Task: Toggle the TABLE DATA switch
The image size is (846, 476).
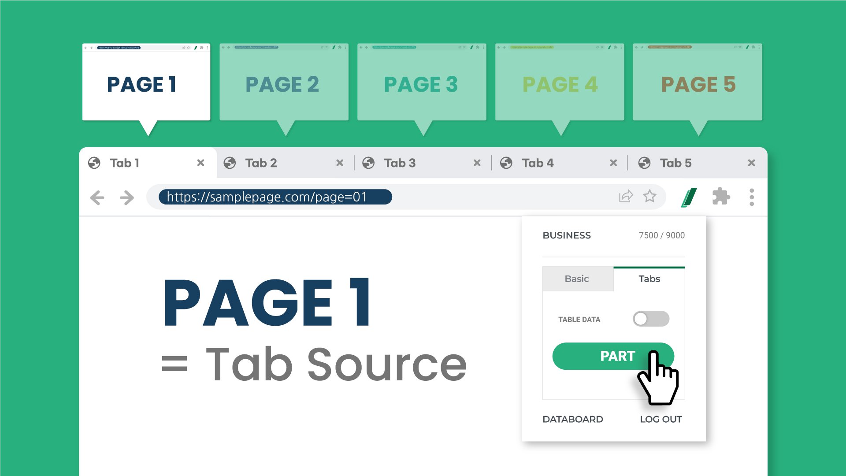Action: (x=651, y=319)
